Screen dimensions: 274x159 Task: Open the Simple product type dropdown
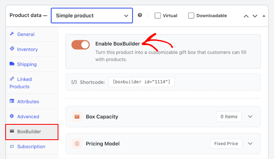[x=92, y=16]
